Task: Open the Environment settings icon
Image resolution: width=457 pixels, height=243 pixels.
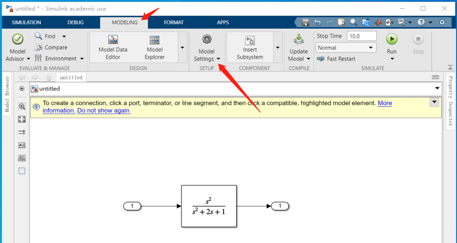Action: coord(38,58)
